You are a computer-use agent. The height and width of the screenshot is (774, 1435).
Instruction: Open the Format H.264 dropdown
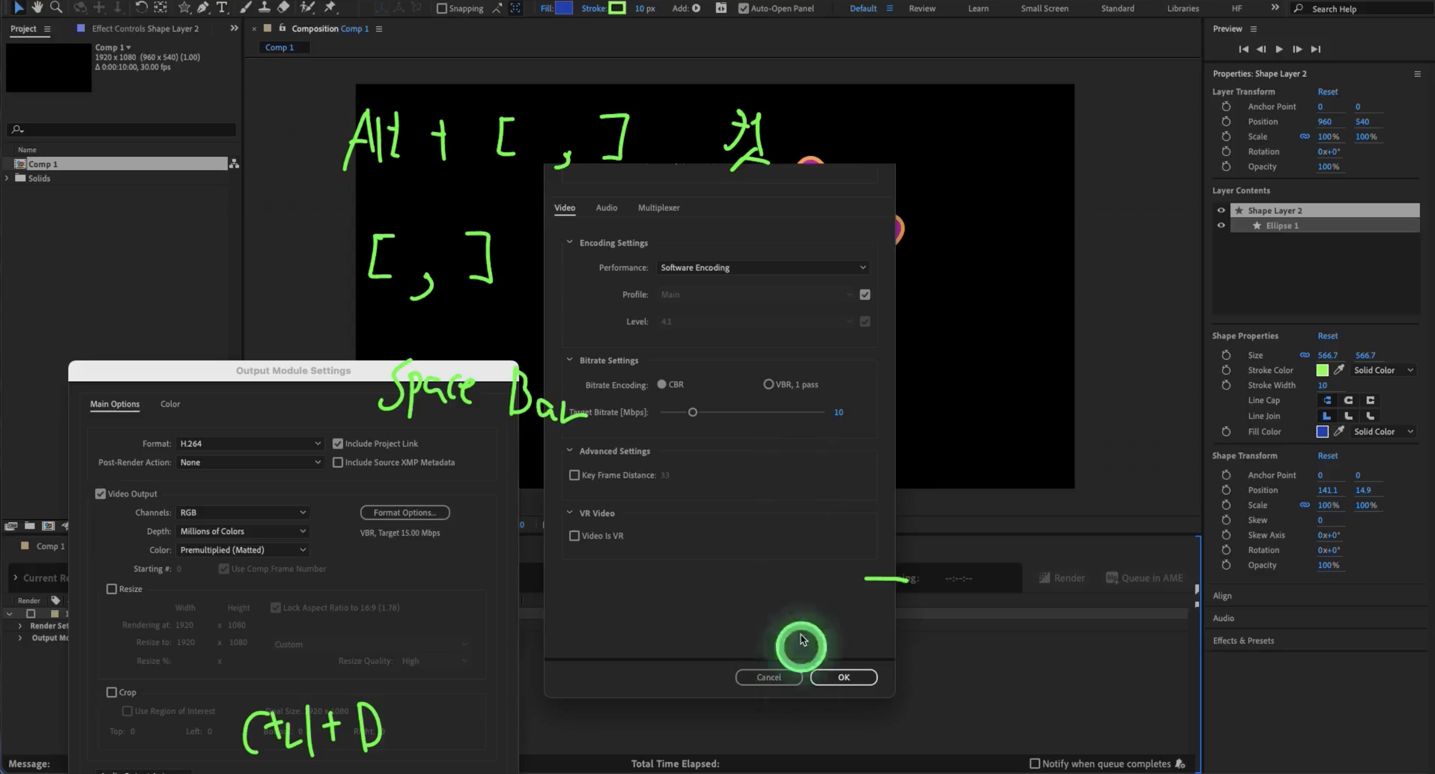[250, 444]
